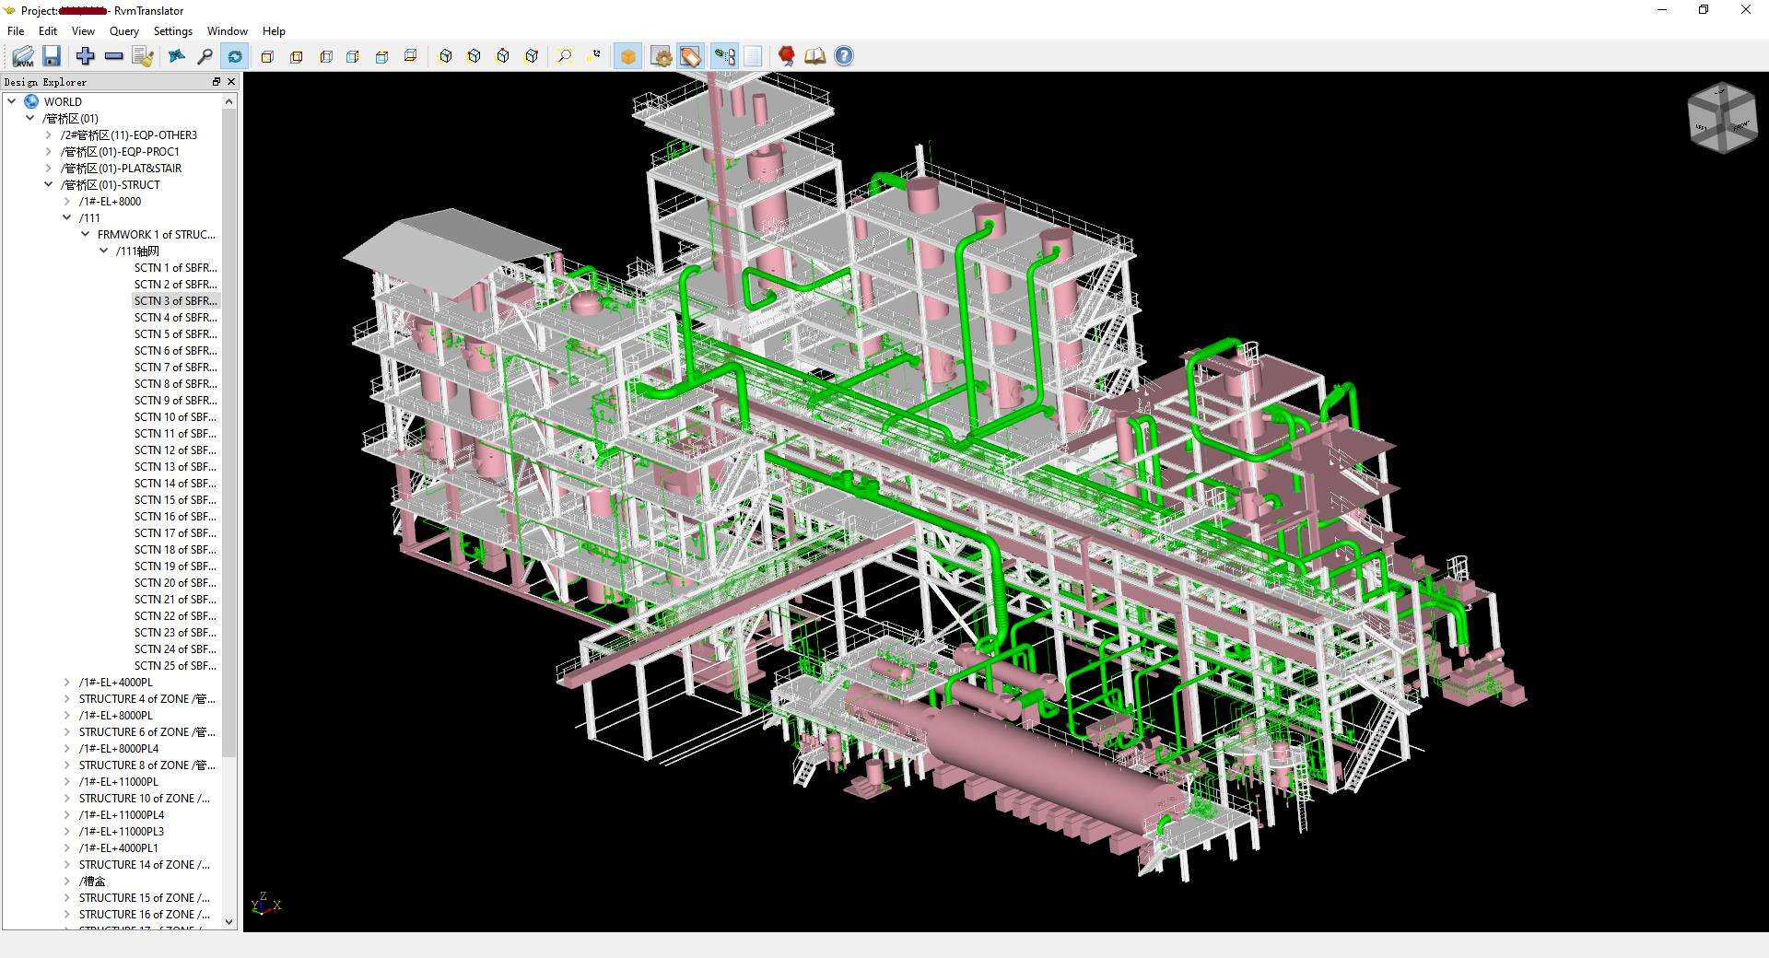Open the Query menu
The height and width of the screenshot is (958, 1769).
pos(123,31)
